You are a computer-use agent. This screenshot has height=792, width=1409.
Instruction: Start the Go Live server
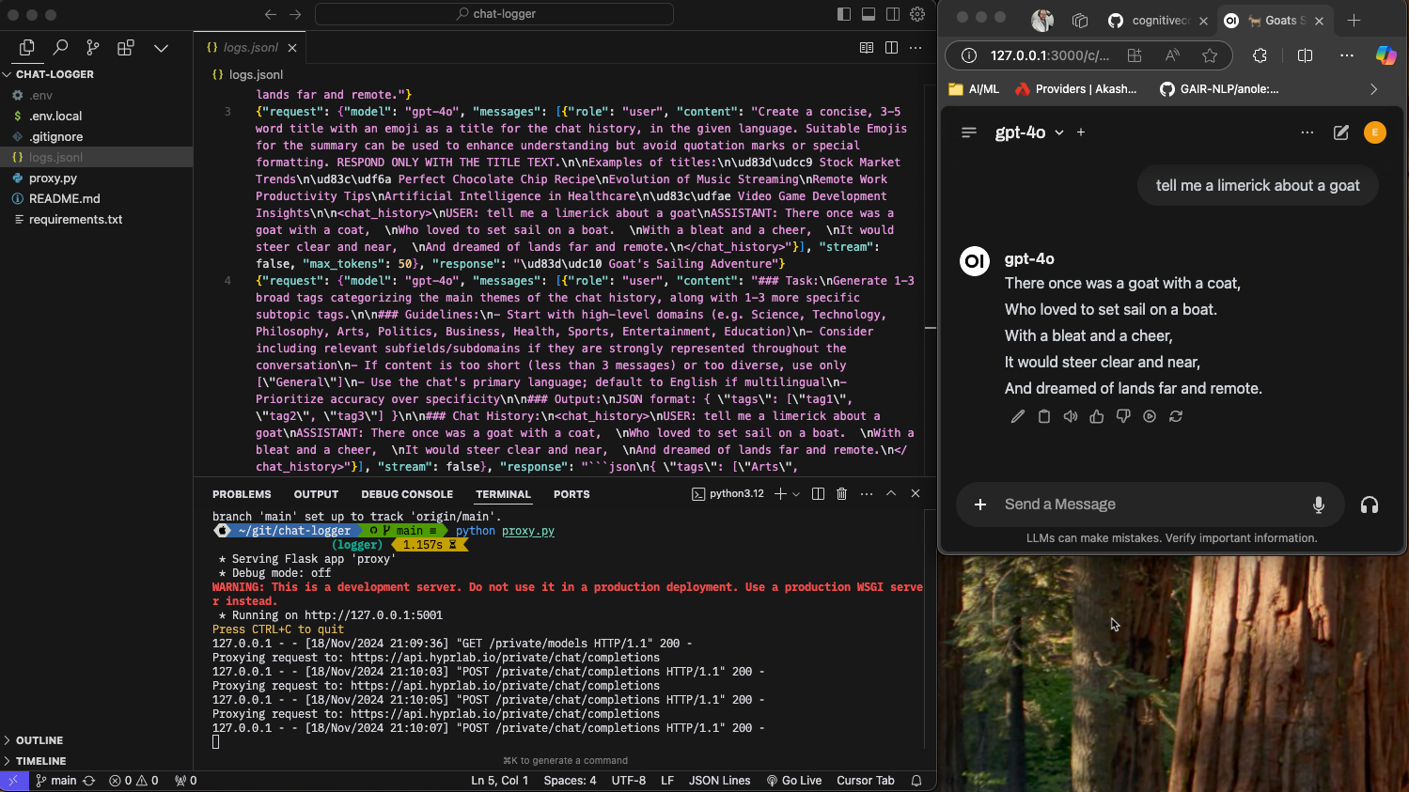click(794, 781)
